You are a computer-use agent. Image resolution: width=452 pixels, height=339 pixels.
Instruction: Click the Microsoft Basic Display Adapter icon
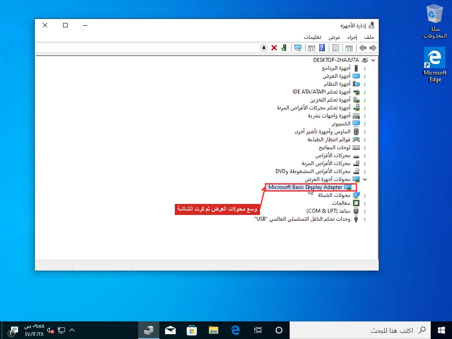tap(348, 187)
